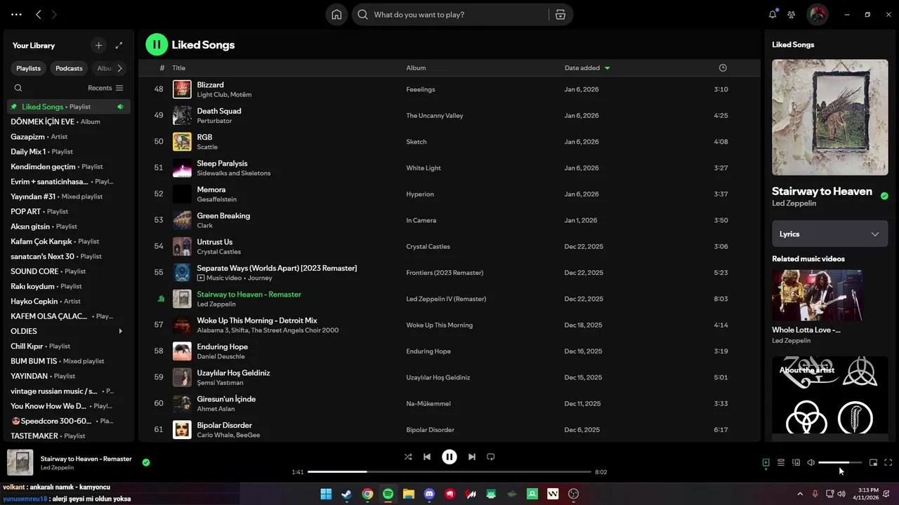Toggle repeat mode
899x505 pixels.
coord(491,457)
